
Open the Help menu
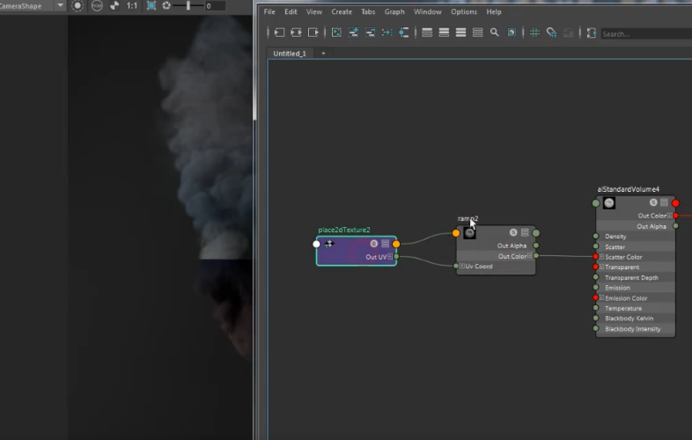coord(494,12)
